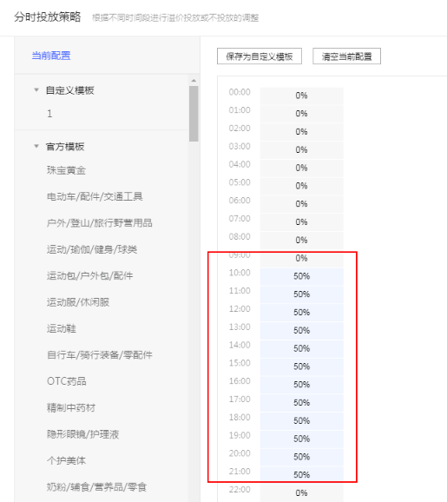447x502 pixels.
Task: Click the 清空当前配置 button
Action: (346, 56)
